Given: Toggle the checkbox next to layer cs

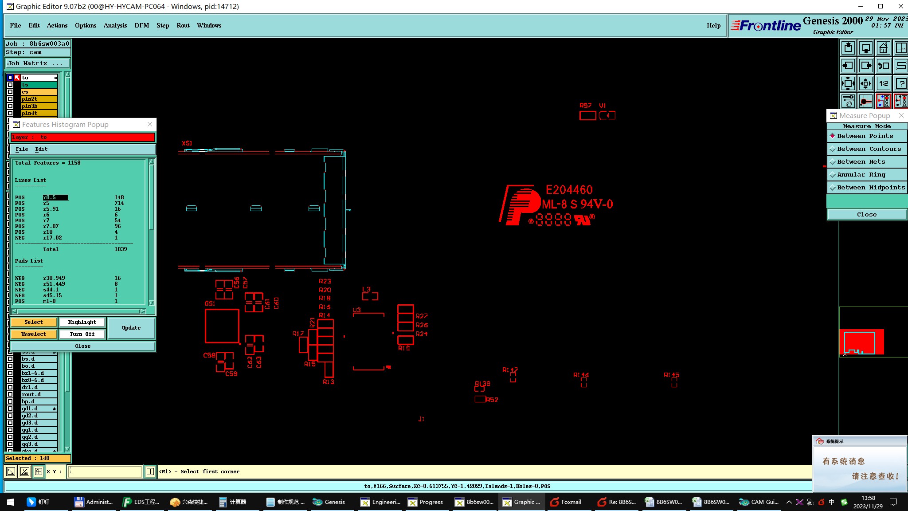Looking at the screenshot, I should (x=10, y=92).
